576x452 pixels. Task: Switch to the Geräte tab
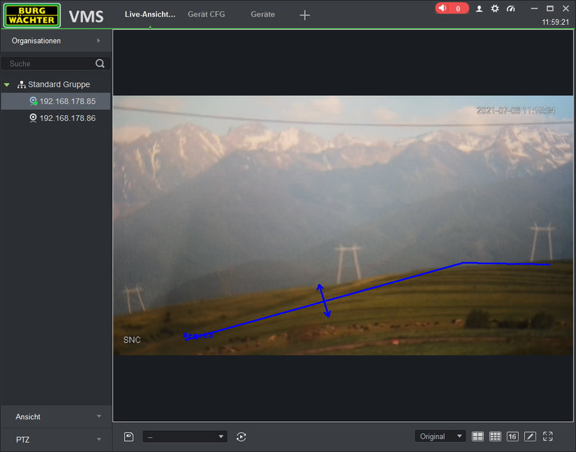pyautogui.click(x=262, y=14)
